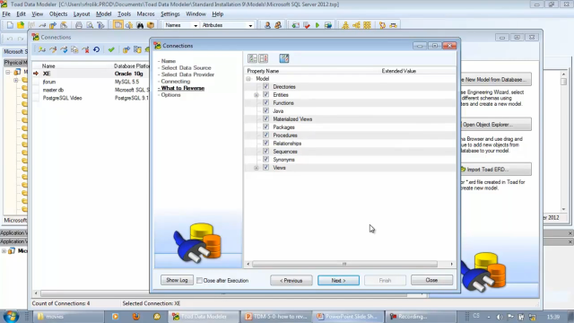Expand the Views tree node
The width and height of the screenshot is (574, 323).
[257, 168]
